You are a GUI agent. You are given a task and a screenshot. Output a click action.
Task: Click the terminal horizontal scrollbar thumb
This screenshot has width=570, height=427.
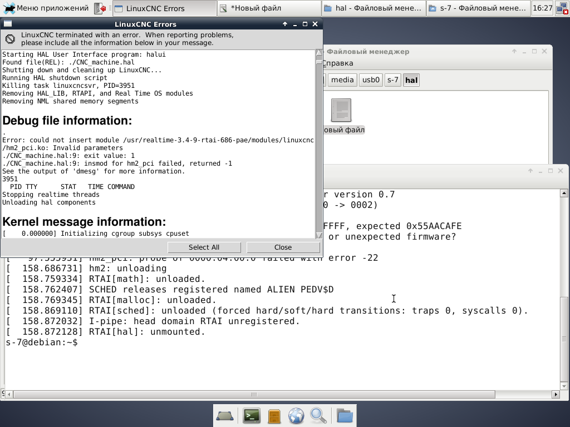(x=254, y=394)
